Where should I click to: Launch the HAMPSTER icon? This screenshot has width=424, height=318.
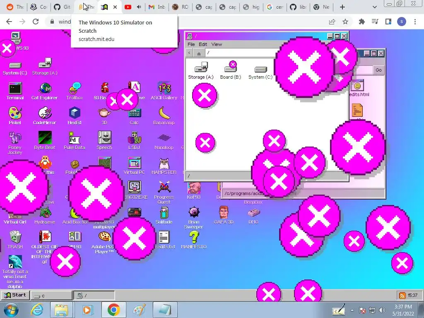tap(164, 166)
